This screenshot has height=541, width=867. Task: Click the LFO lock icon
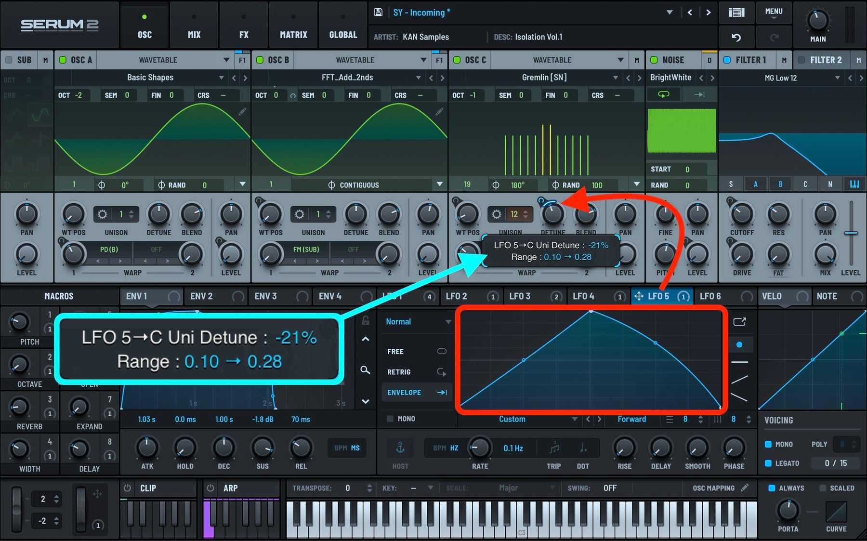click(366, 320)
